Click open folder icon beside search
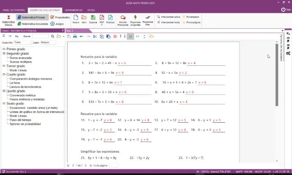The height and width of the screenshot is (175, 292). [59, 36]
